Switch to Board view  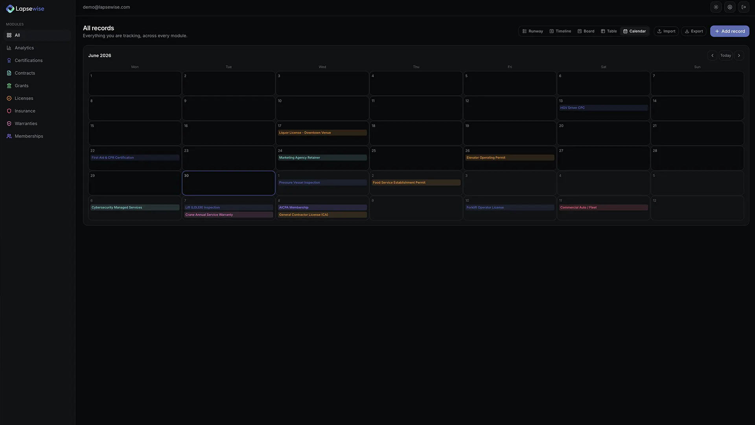click(x=586, y=31)
